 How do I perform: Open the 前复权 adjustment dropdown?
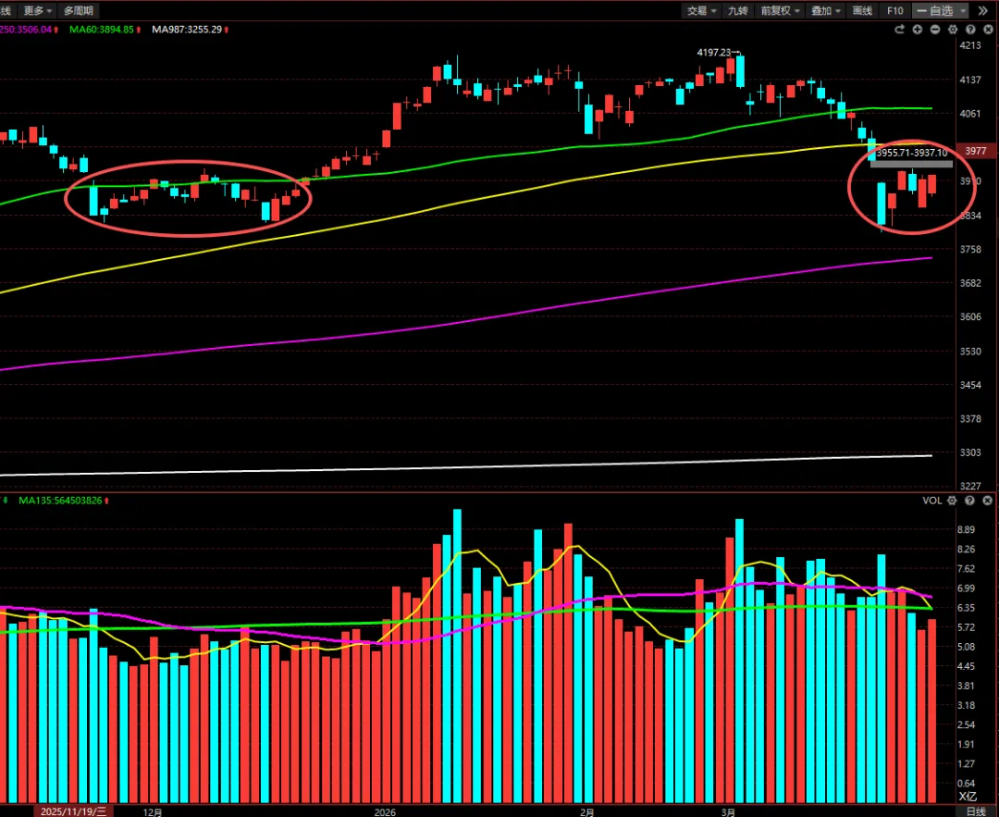780,11
